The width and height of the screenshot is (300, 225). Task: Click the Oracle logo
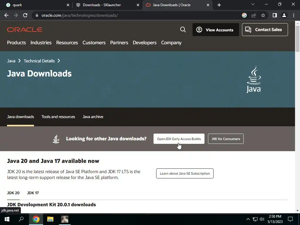click(x=25, y=30)
